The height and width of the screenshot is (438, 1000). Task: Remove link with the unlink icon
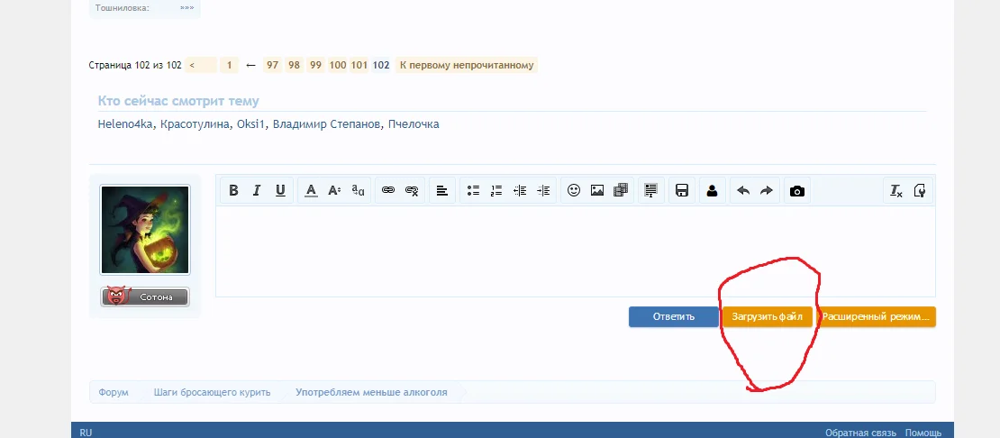pyautogui.click(x=412, y=191)
